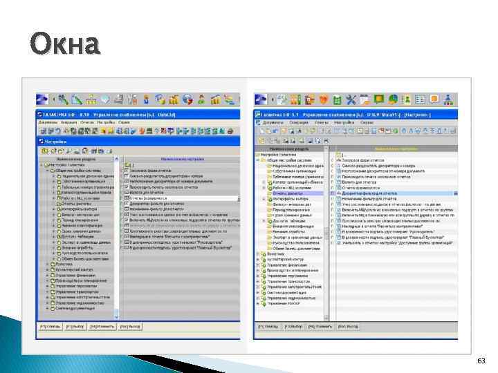
Task: Expand Управление финансами node in right window tree
Action: pyautogui.click(x=258, y=265)
